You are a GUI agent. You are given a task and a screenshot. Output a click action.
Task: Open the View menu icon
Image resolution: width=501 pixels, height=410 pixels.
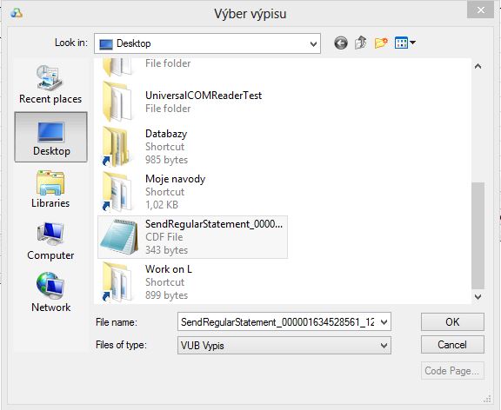click(x=404, y=43)
